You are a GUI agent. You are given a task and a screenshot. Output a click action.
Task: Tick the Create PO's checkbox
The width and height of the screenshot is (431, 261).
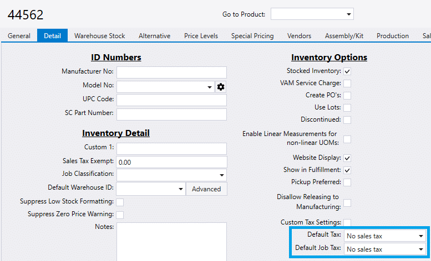(x=347, y=96)
